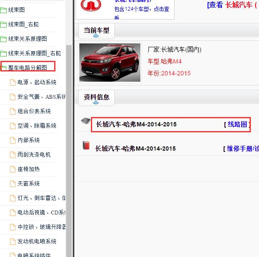Open 安全气囊、ABS系统 diagram
Image resolution: width=259 pixels, height=257 pixels.
(42, 97)
